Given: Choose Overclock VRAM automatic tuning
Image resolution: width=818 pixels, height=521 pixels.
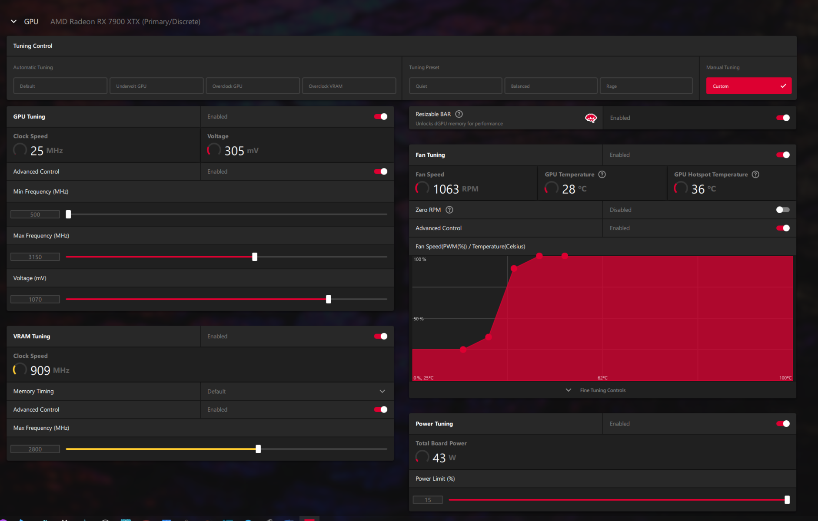Looking at the screenshot, I should [x=349, y=86].
